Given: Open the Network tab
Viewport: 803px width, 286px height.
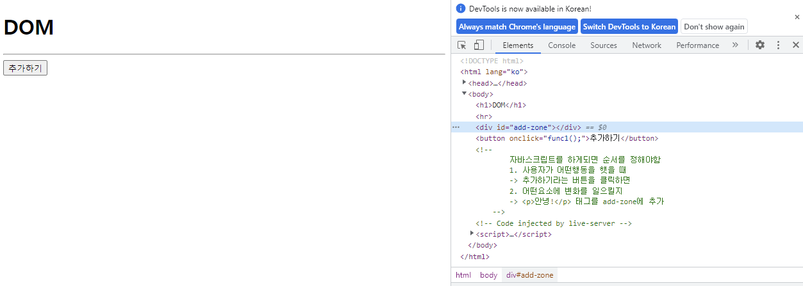Looking at the screenshot, I should 647,45.
